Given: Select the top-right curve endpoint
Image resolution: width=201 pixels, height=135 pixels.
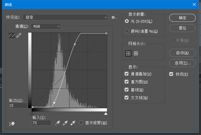Looking at the screenshot, I should pos(106,33).
